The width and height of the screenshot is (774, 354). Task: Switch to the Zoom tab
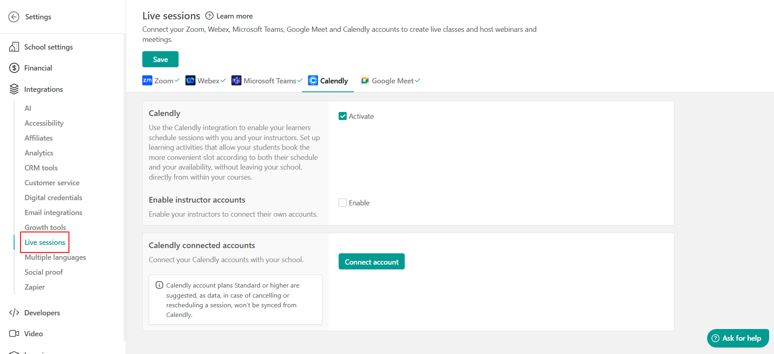(x=161, y=81)
